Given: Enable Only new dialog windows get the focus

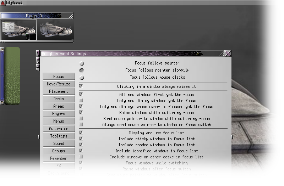Looking at the screenshot, I should pyautogui.click(x=81, y=100).
